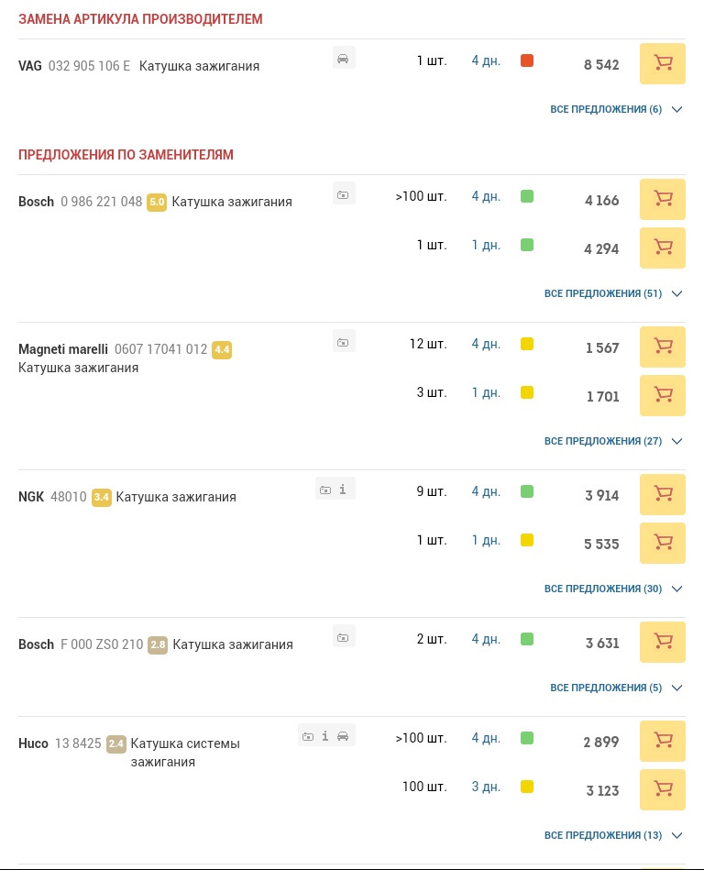Add NGK 48010 offer at 3 914 to cart
Viewport: 704px width, 870px height.
[663, 494]
